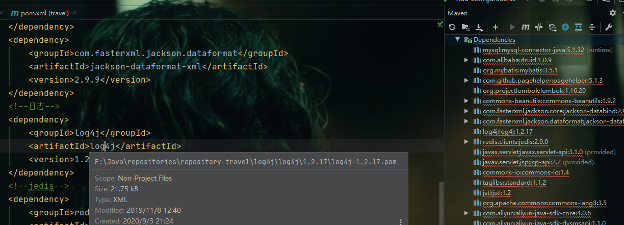Image resolution: width=624 pixels, height=225 pixels.
Task: Click library icon beside jstl:jstl:1.2
Action: [478, 192]
